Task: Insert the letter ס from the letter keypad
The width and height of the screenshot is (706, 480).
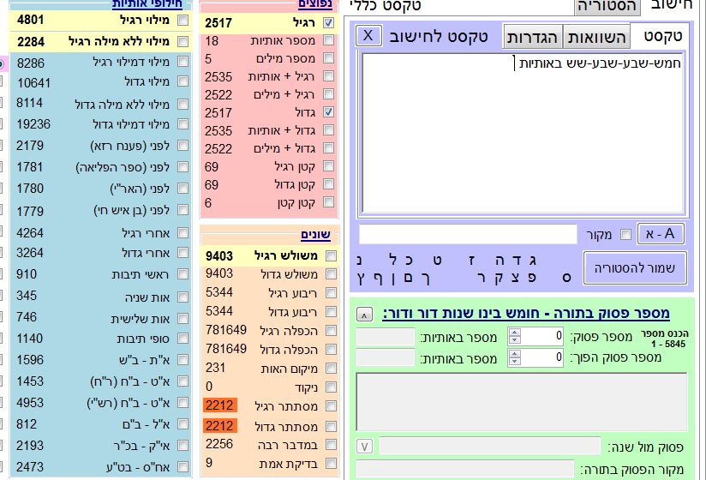Action: click(565, 279)
